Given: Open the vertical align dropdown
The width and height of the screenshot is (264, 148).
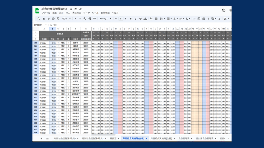Looking at the screenshot, I should point(175,19).
